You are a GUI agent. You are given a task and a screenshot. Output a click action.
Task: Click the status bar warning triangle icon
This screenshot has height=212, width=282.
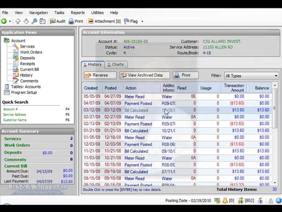(x=271, y=201)
